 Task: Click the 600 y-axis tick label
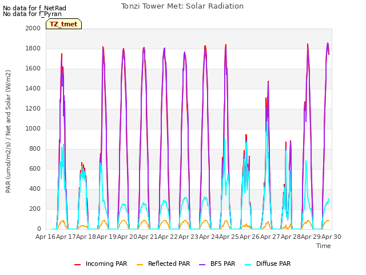coord(35,168)
